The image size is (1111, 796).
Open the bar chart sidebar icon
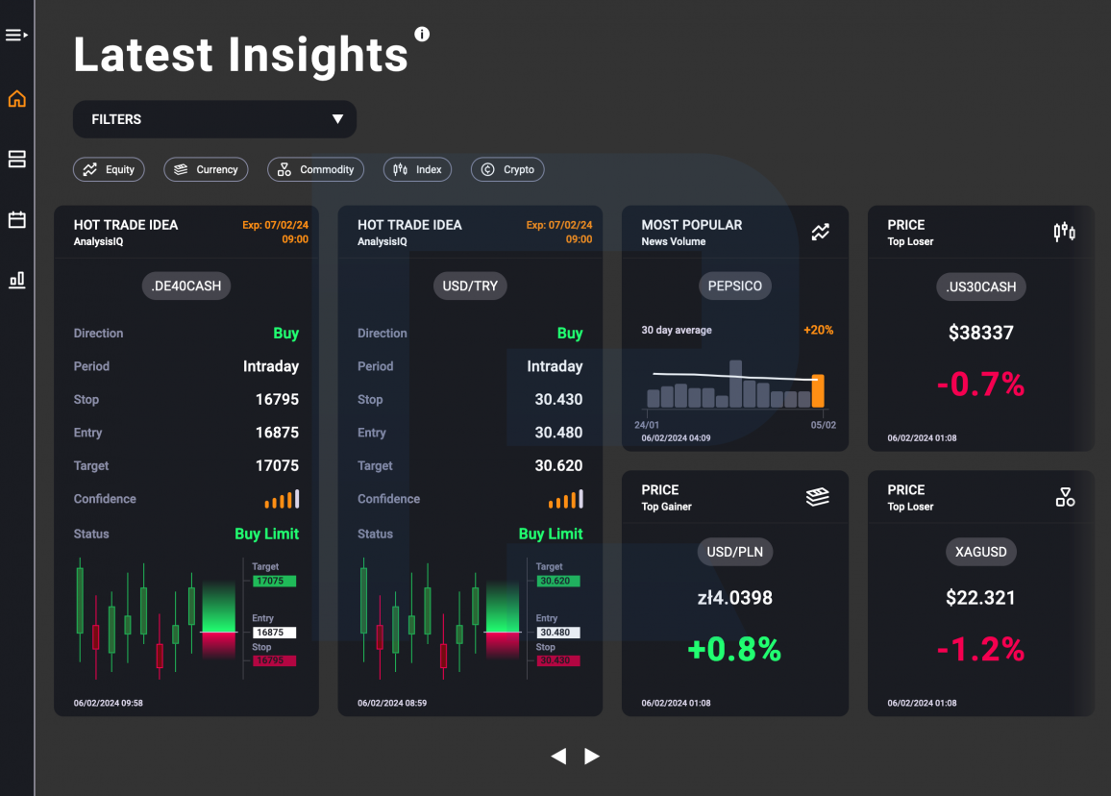[17, 280]
